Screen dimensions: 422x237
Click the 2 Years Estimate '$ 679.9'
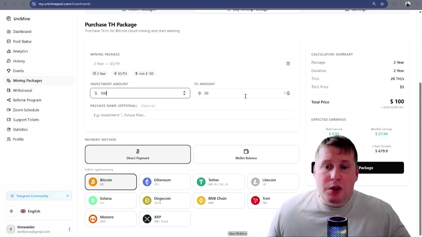[381, 151]
